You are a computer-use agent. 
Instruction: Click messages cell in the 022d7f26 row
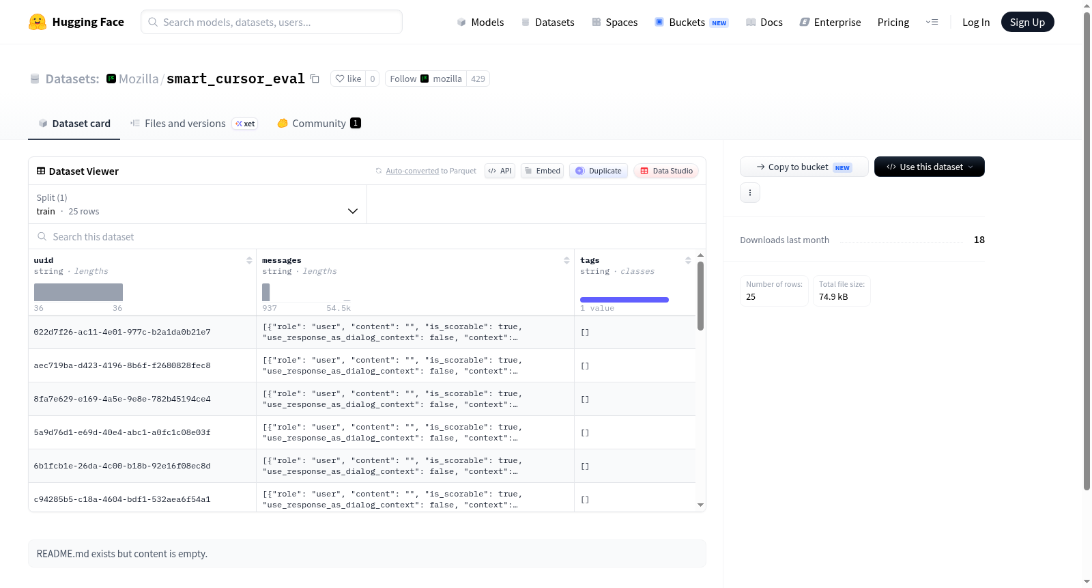click(x=415, y=332)
